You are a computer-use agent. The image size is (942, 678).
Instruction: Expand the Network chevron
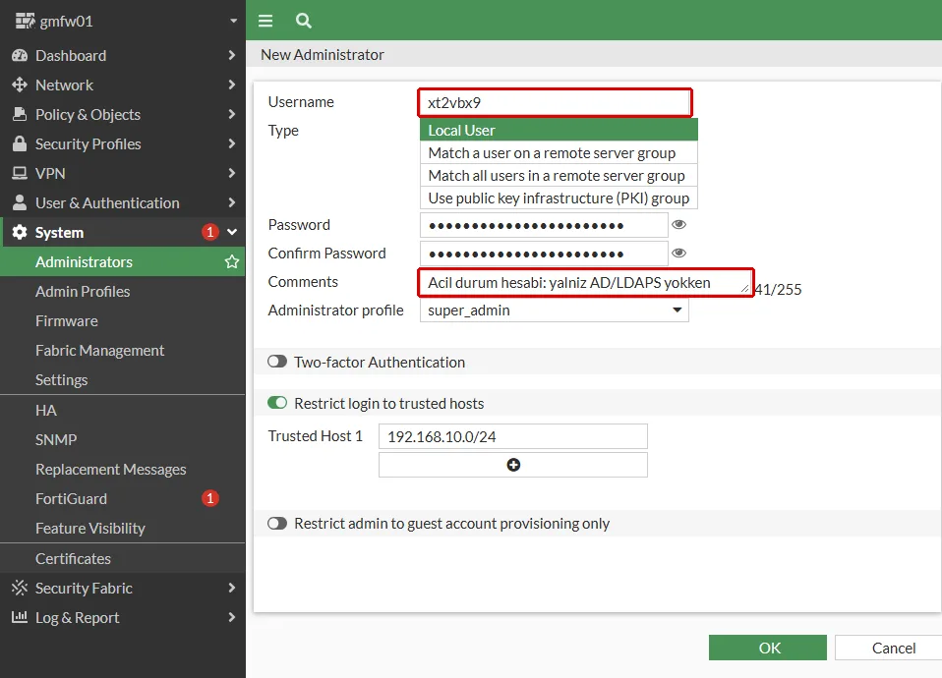click(232, 85)
